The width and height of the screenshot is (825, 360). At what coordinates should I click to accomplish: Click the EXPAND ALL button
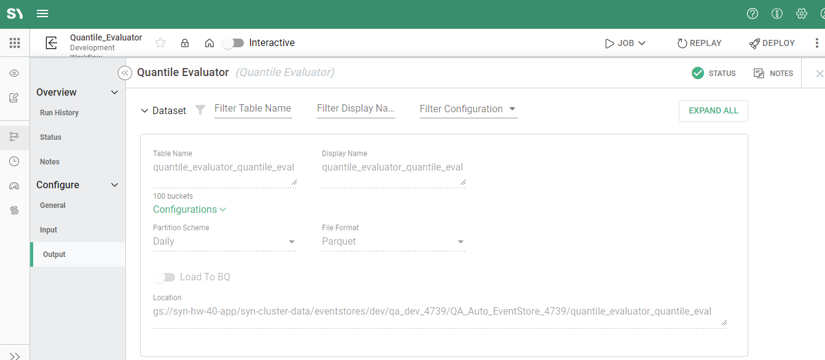click(x=713, y=111)
